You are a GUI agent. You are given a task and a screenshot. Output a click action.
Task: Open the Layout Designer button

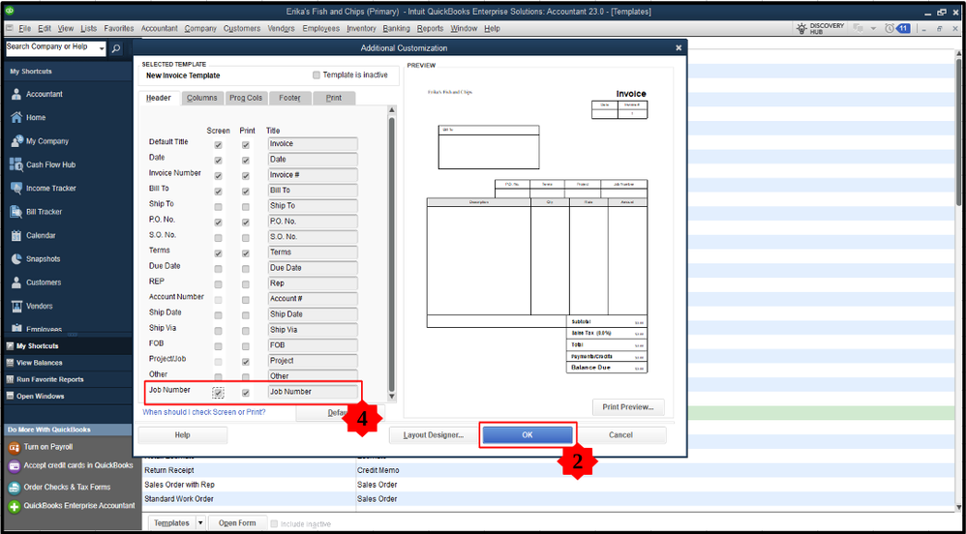(x=433, y=434)
